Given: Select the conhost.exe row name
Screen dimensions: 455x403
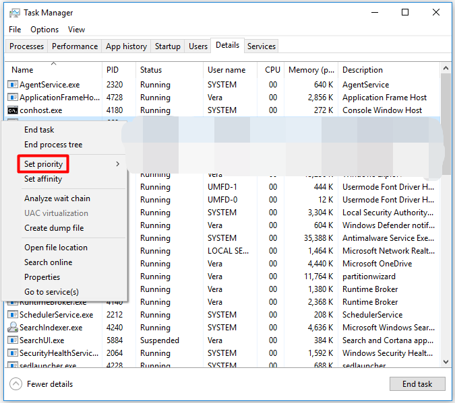Looking at the screenshot, I should click(41, 110).
